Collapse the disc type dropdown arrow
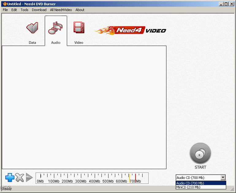 coord(223,177)
